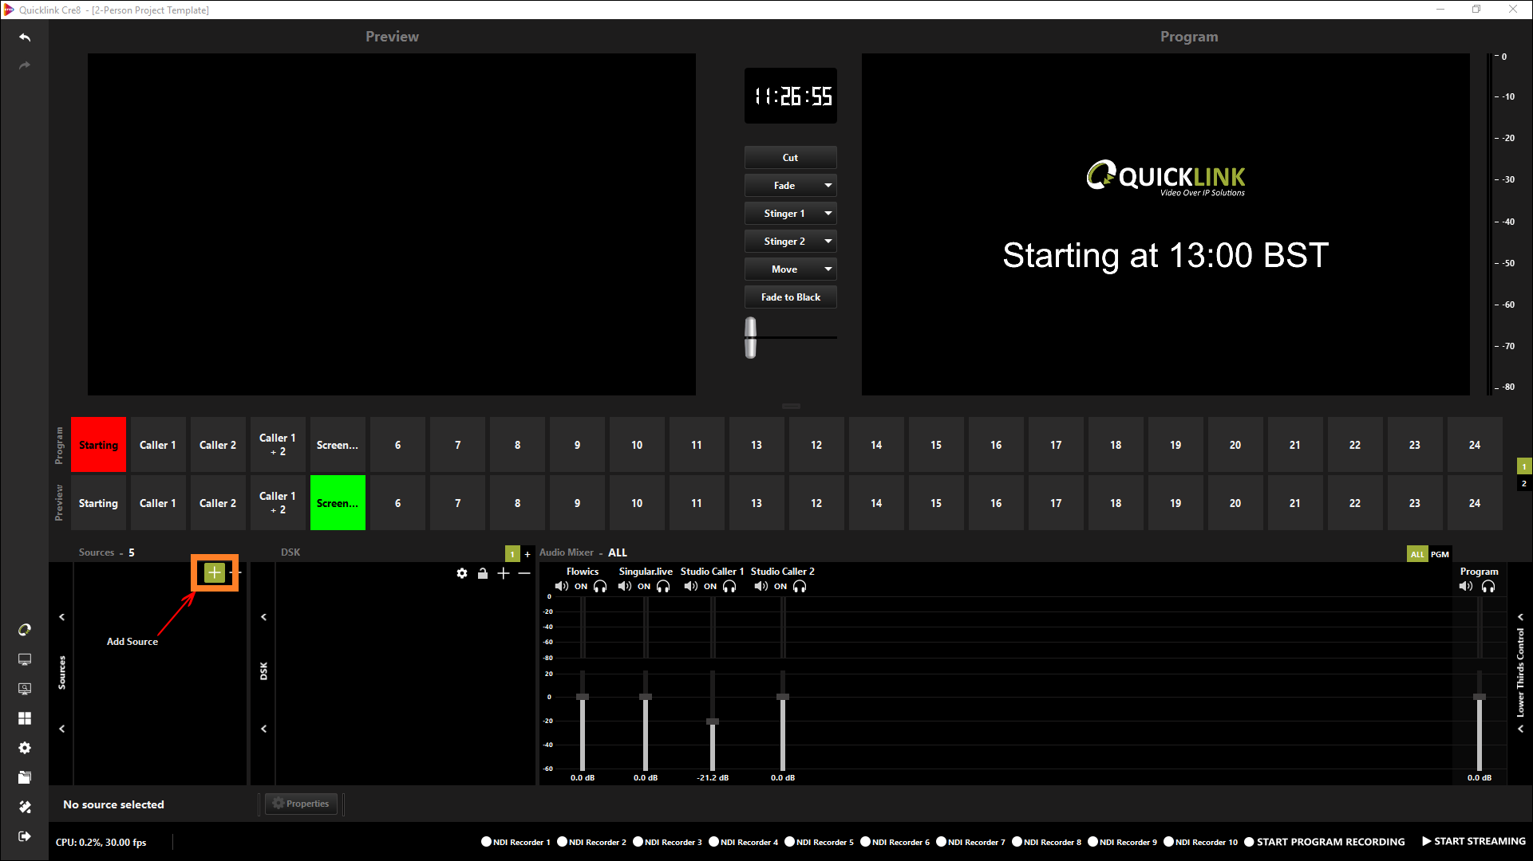1533x861 pixels.
Task: Click the DSK settings gear icon
Action: click(462, 573)
